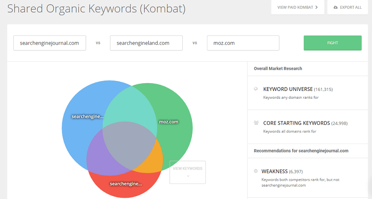Click the searchengineland.com domain input field
372x199 pixels.
146,43
